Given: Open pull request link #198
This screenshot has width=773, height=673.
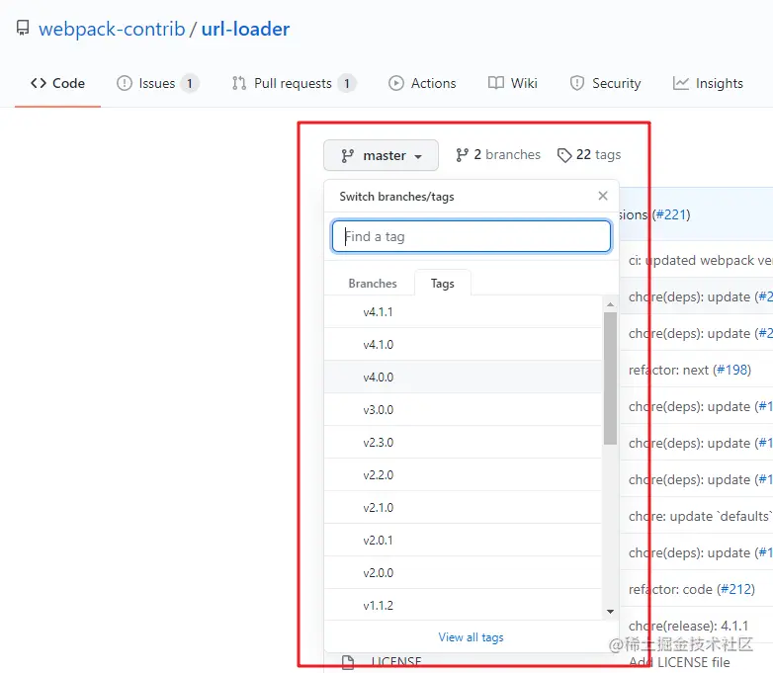Looking at the screenshot, I should click(x=732, y=370).
